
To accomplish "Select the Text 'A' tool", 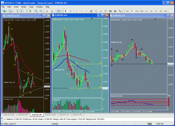I will (x=101, y=11).
